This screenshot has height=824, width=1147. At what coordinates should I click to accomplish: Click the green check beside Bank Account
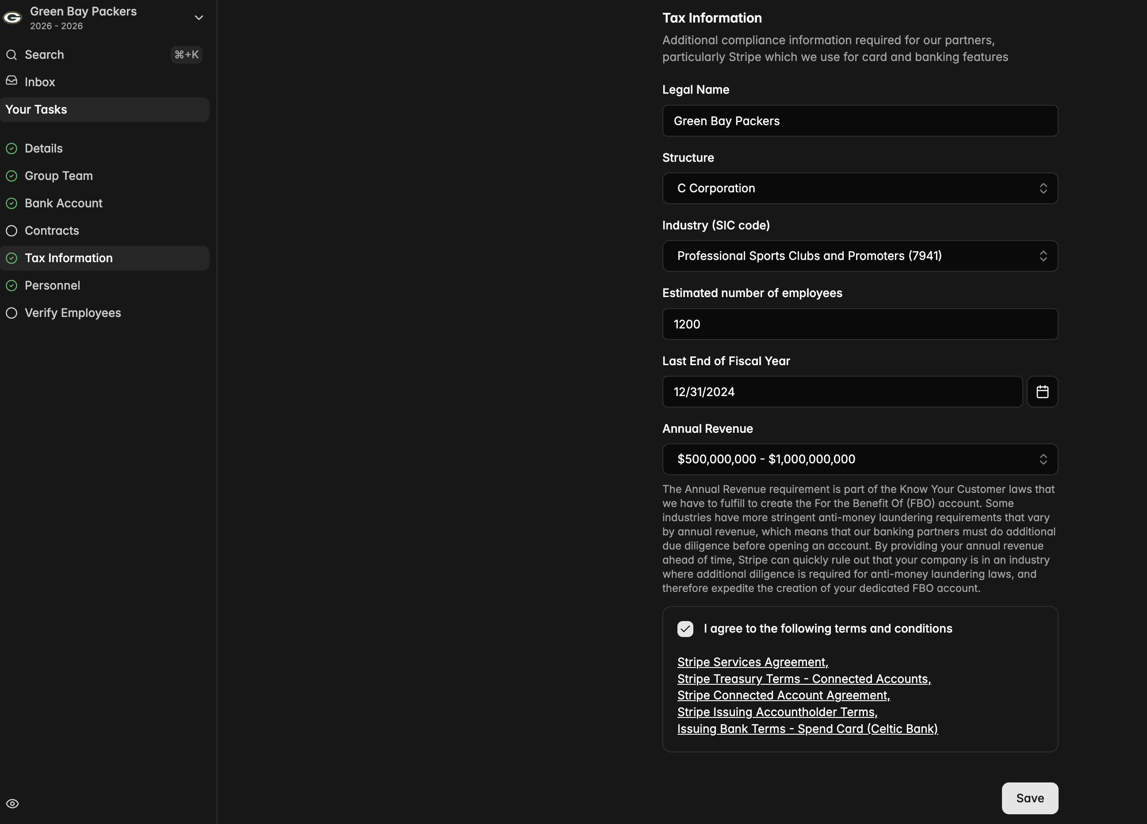(x=11, y=203)
